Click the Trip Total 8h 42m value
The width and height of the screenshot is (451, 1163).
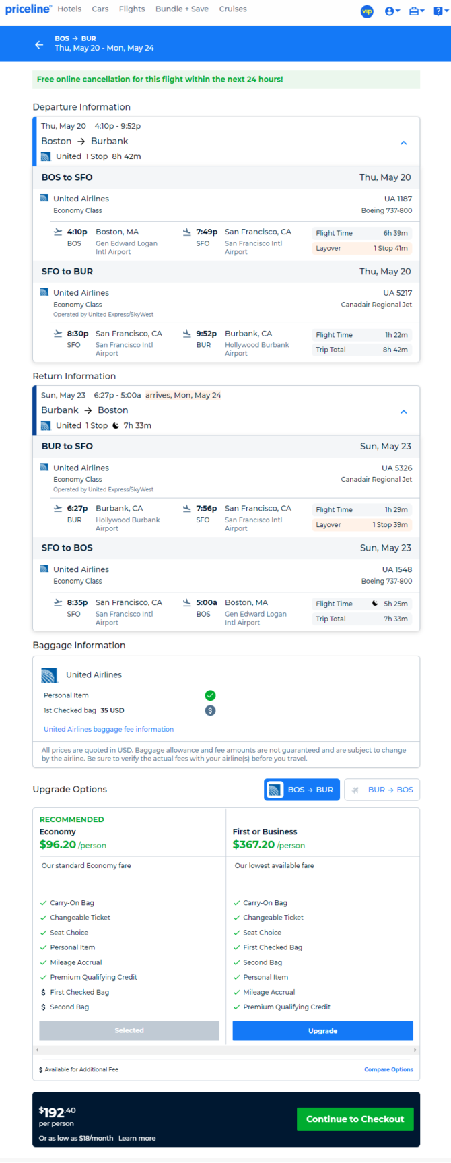pos(396,350)
